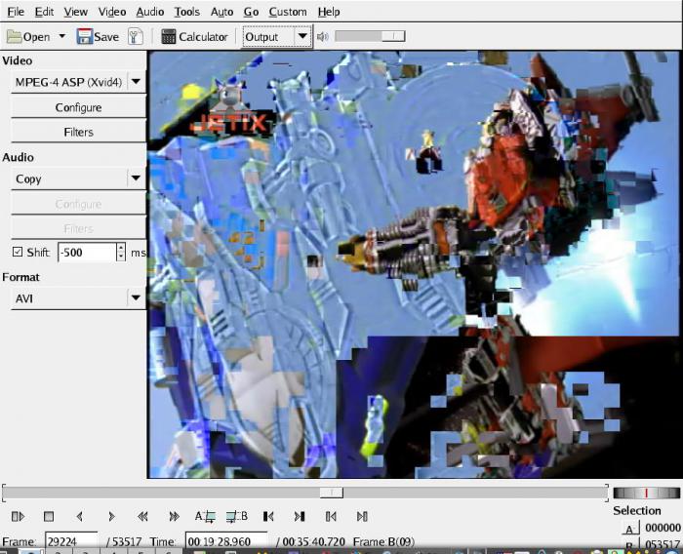Open the Audio menu
Screen dimensions: 683x554
(x=150, y=12)
